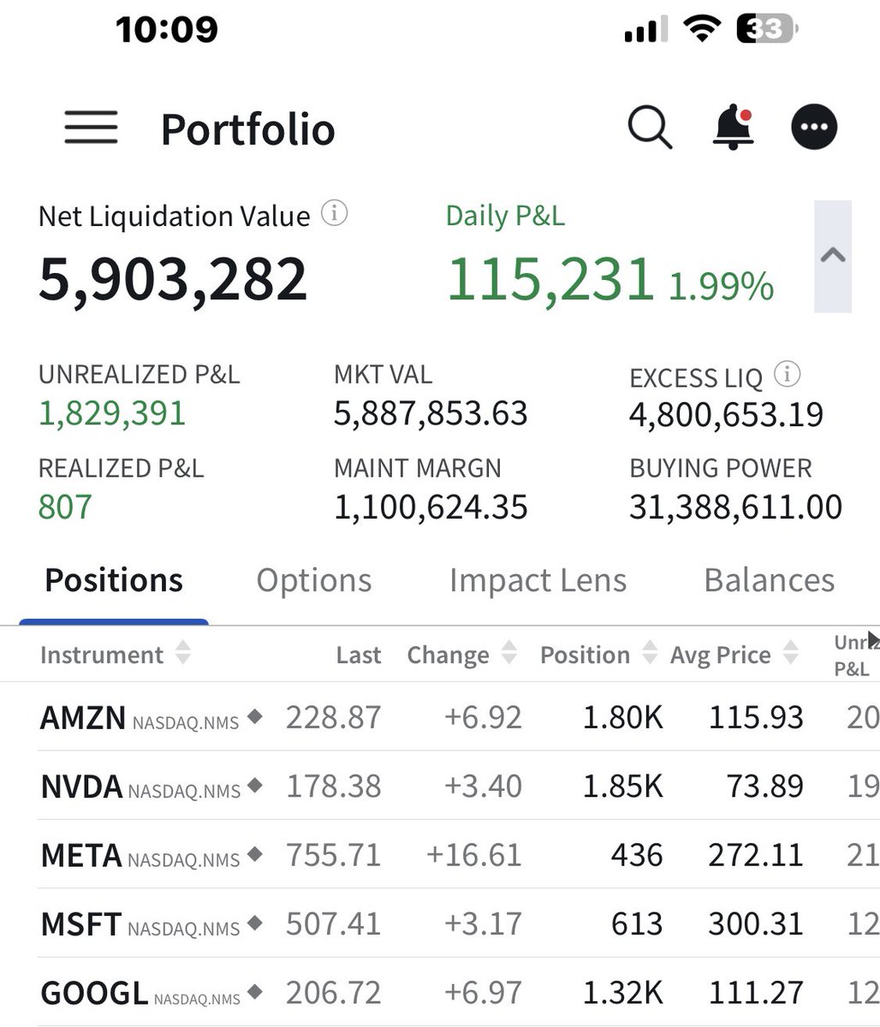The height and width of the screenshot is (1027, 880).
Task: Open the Balances section
Action: 769,579
